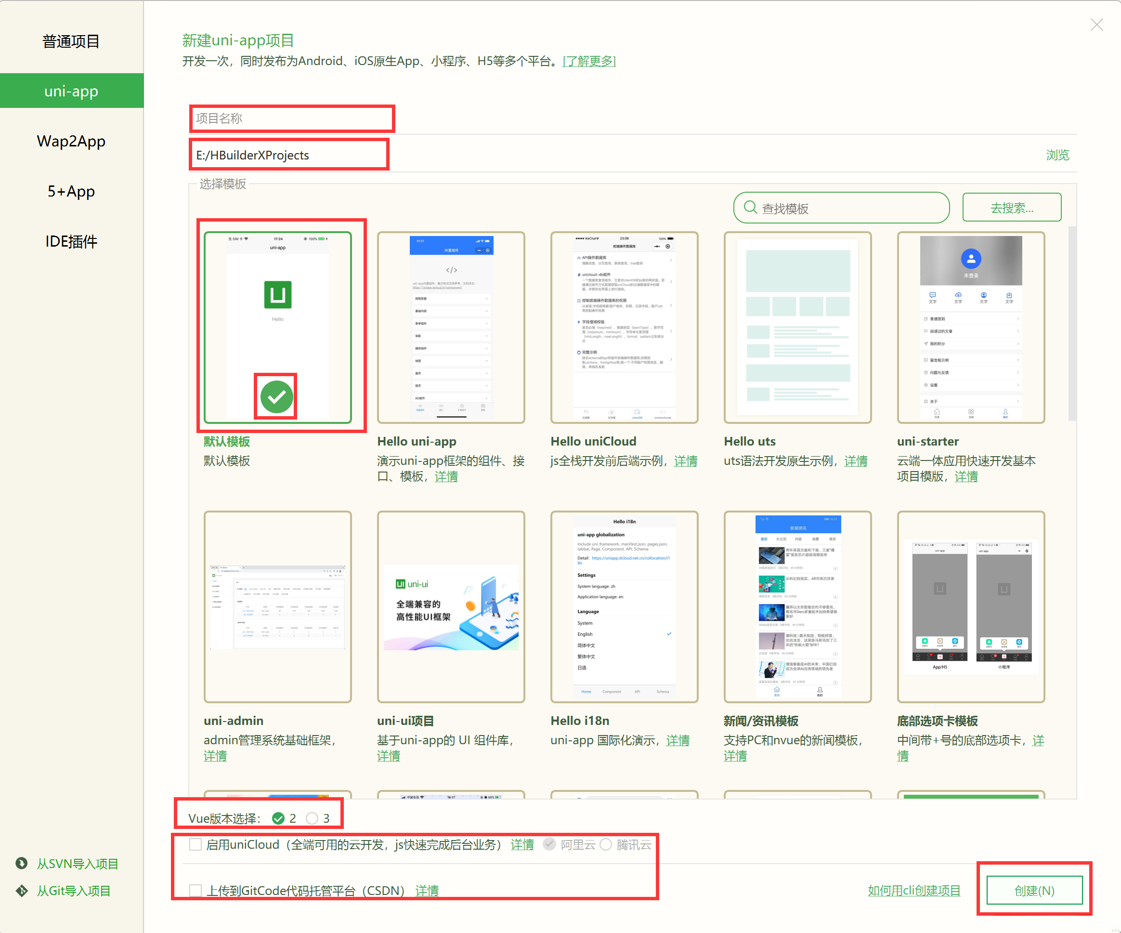
Task: Switch to the Wap2App section
Action: click(x=71, y=141)
